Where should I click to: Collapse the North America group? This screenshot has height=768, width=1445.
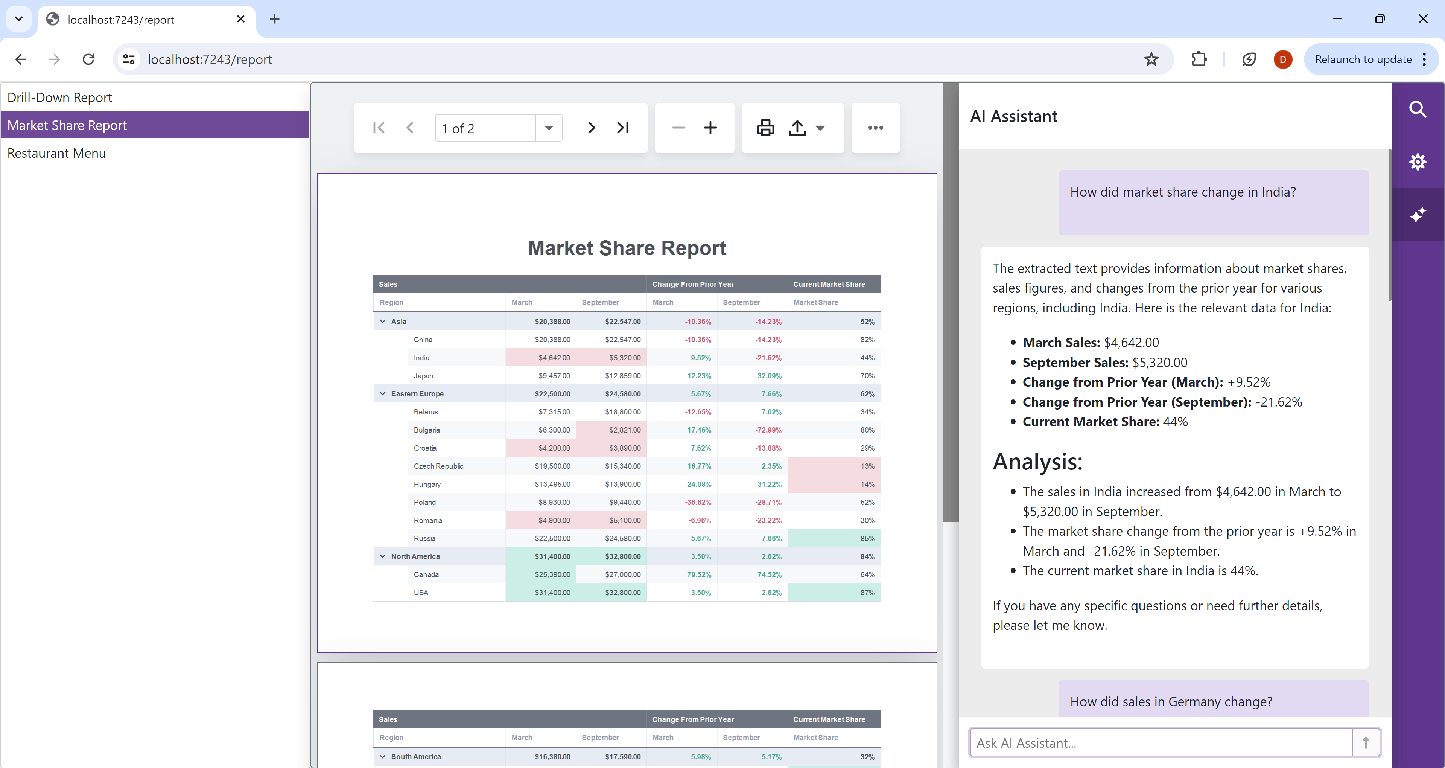point(383,556)
